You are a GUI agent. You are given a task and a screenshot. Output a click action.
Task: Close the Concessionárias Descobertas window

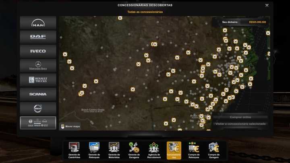(267, 5)
